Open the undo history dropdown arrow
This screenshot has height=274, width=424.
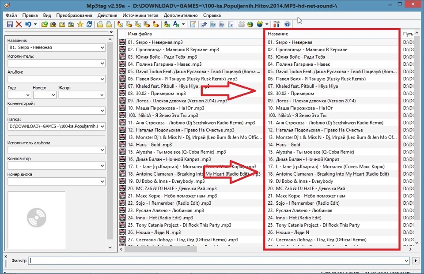35,24
